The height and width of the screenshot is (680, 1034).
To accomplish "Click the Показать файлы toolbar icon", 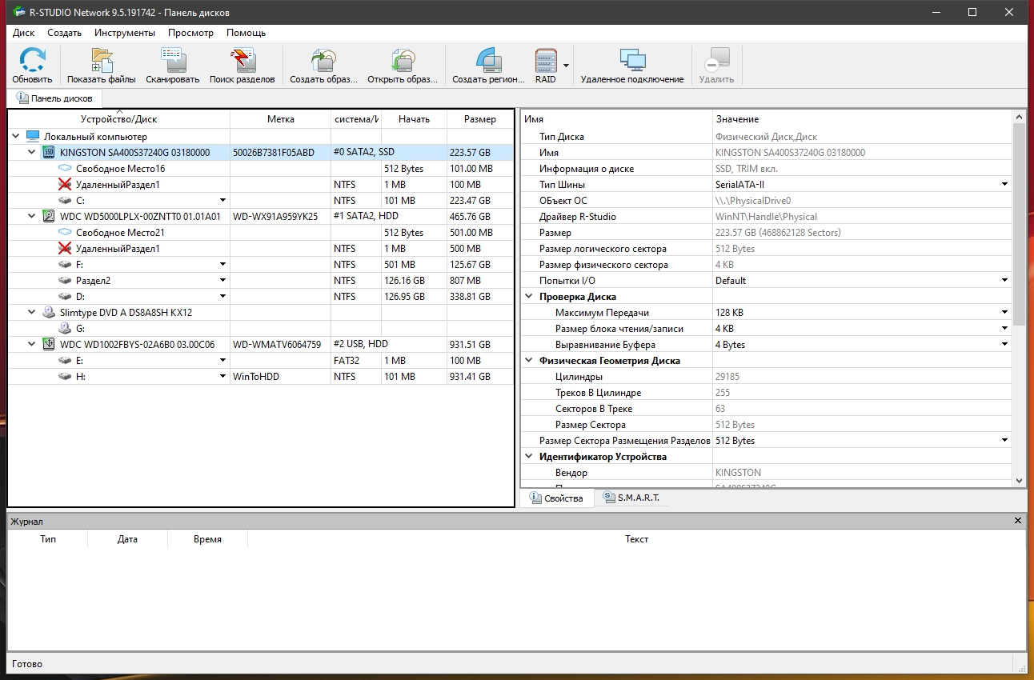I will (101, 62).
